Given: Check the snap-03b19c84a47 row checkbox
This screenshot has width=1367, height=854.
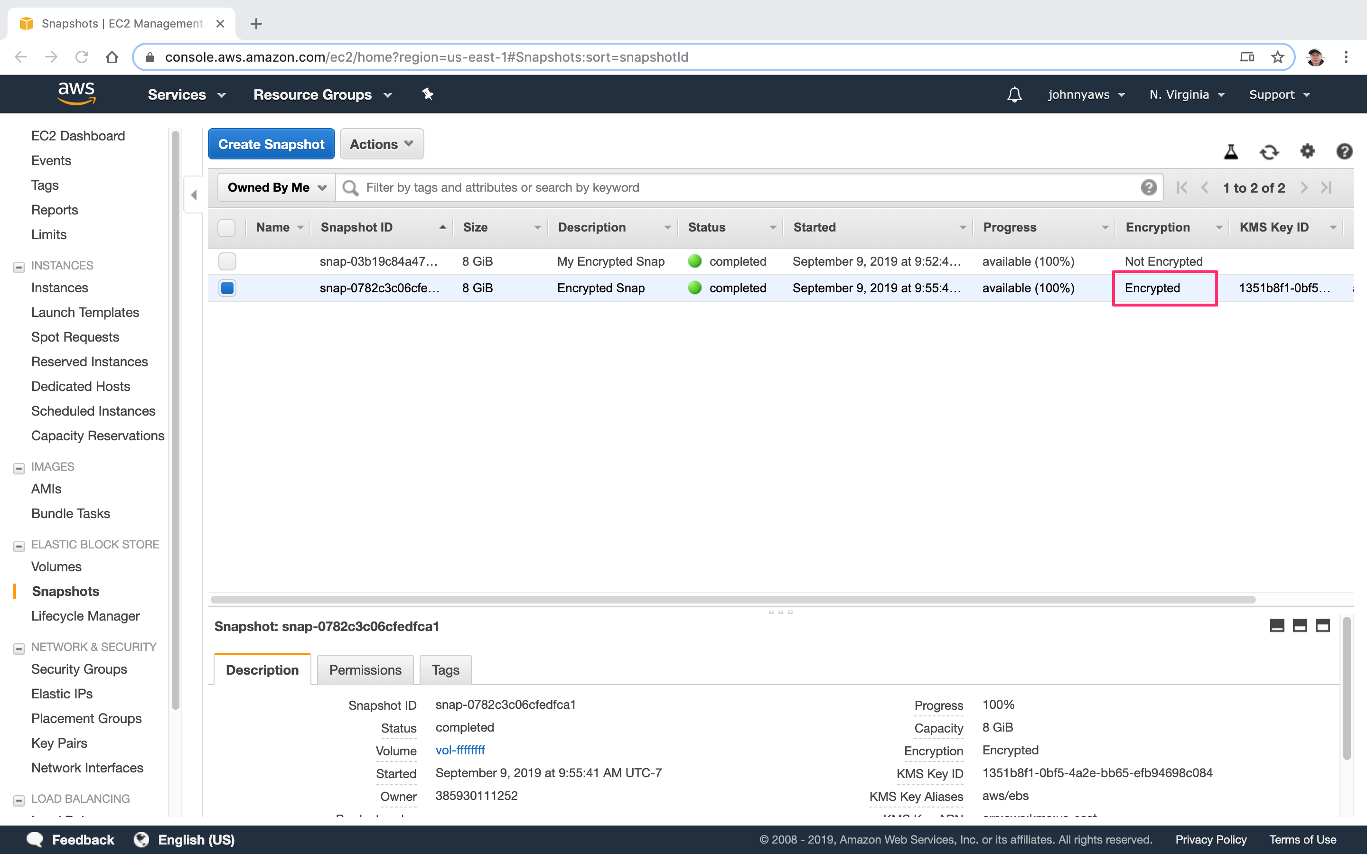Looking at the screenshot, I should [x=227, y=261].
